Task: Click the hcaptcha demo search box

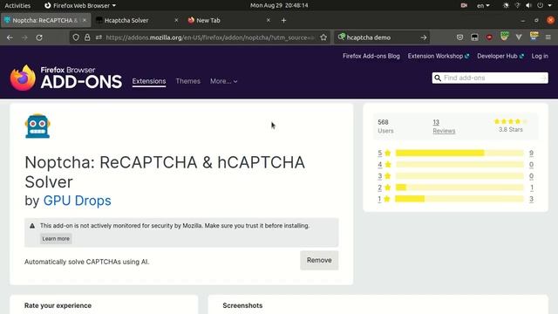Action: click(381, 38)
